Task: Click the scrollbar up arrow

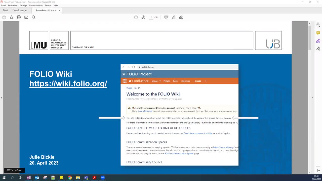Action: click(x=310, y=23)
